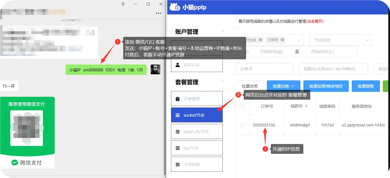The height and width of the screenshot is (178, 390).
Task: Open the three-dot more menu in chat
Action: [x=159, y=13]
